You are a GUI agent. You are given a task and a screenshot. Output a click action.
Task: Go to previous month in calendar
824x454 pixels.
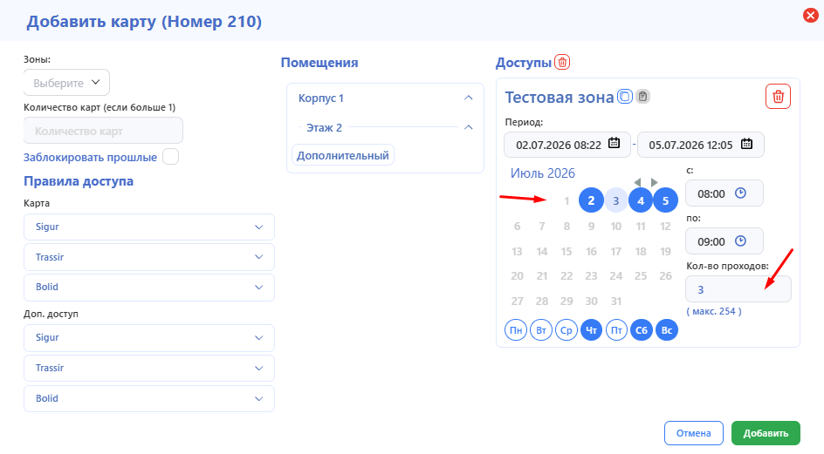[637, 182]
